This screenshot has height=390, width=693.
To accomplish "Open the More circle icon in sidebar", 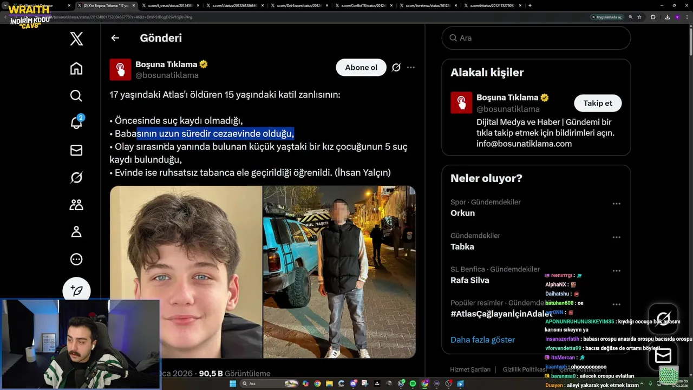I will [x=76, y=259].
